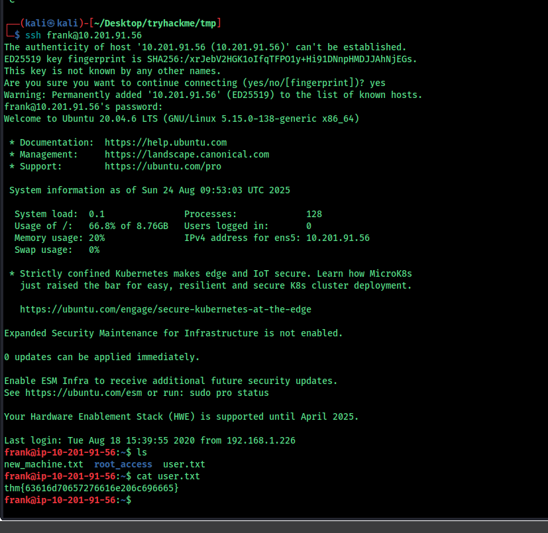Viewport: 548px width, 533px height.
Task: Click the 'just raised the bar' line
Action: [x=216, y=286]
